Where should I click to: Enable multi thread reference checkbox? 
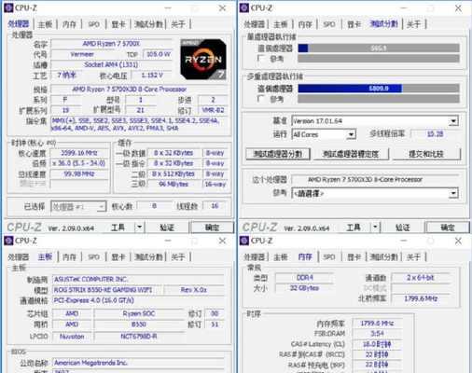click(x=261, y=99)
